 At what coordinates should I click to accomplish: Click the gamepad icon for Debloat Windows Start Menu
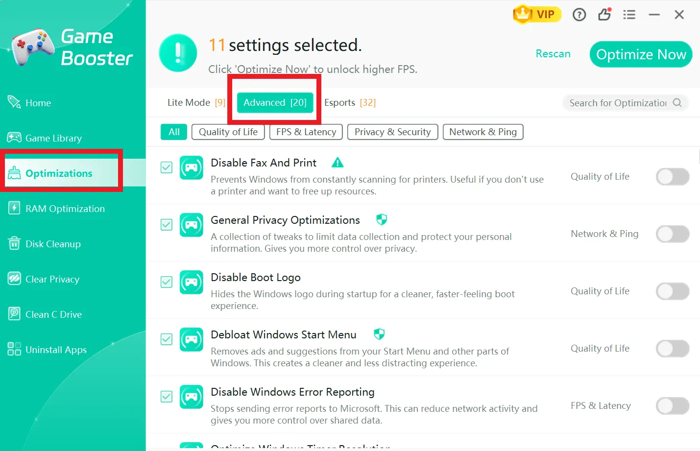point(192,340)
